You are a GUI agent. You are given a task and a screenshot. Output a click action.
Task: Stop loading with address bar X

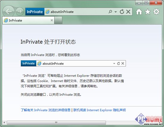(x=128, y=12)
